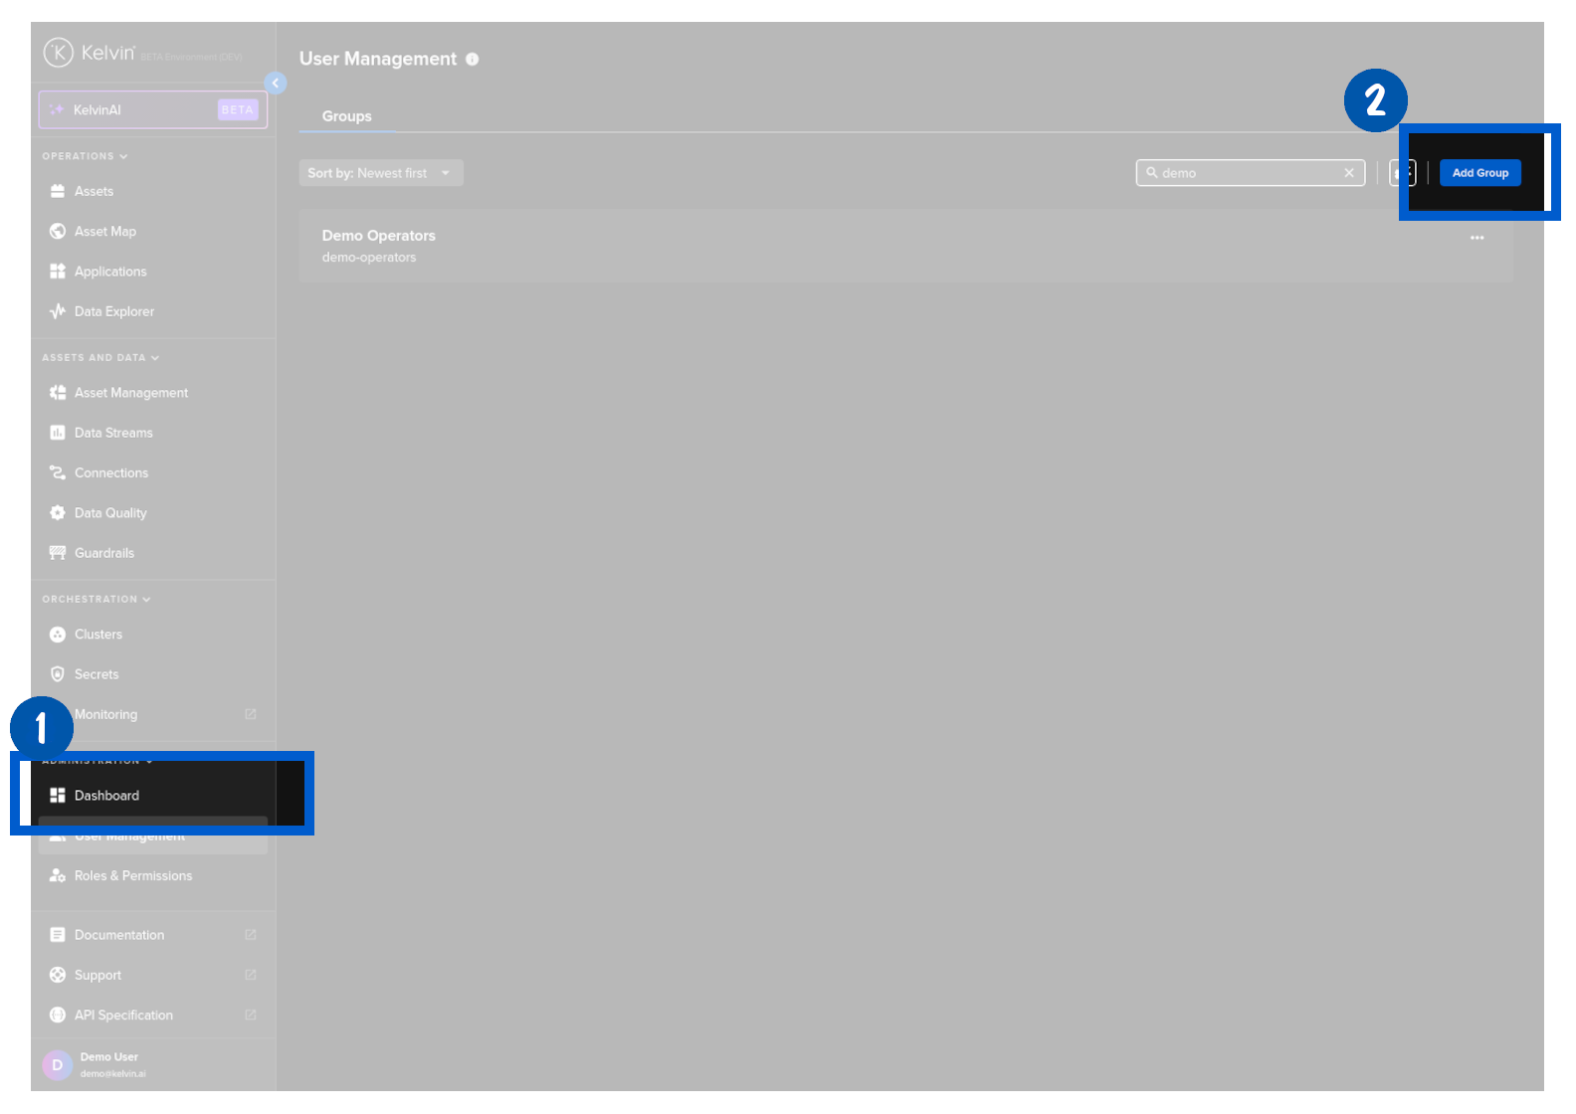Open the KelvinAI beta button
This screenshot has height=1114, width=1576.
pos(153,109)
